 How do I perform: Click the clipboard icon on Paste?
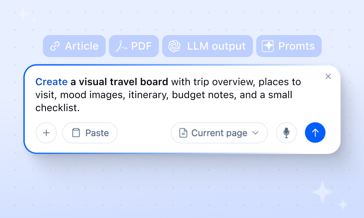(76, 133)
